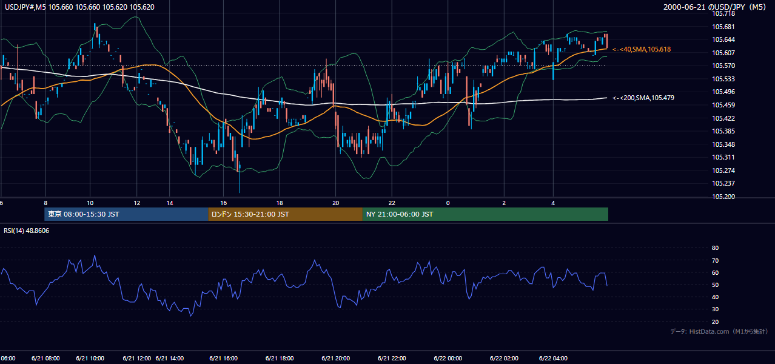This screenshot has height=364, width=775.
Task: Click the 105.274 price axis label
Action: 723,170
